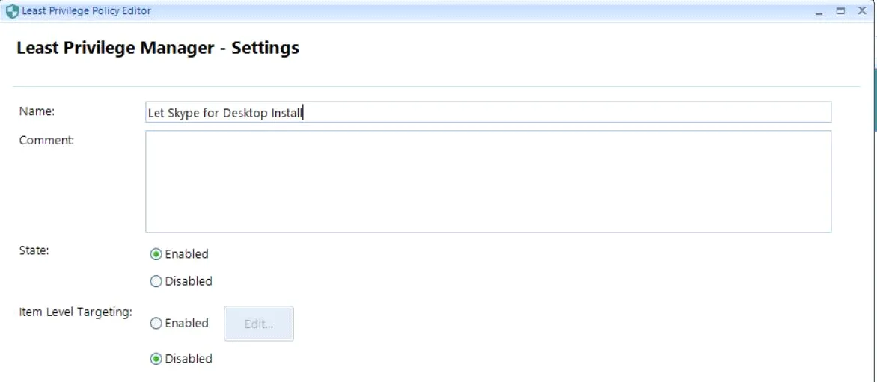
Task: Click the "Least Privilege Manager - Settings" heading
Action: tap(157, 49)
